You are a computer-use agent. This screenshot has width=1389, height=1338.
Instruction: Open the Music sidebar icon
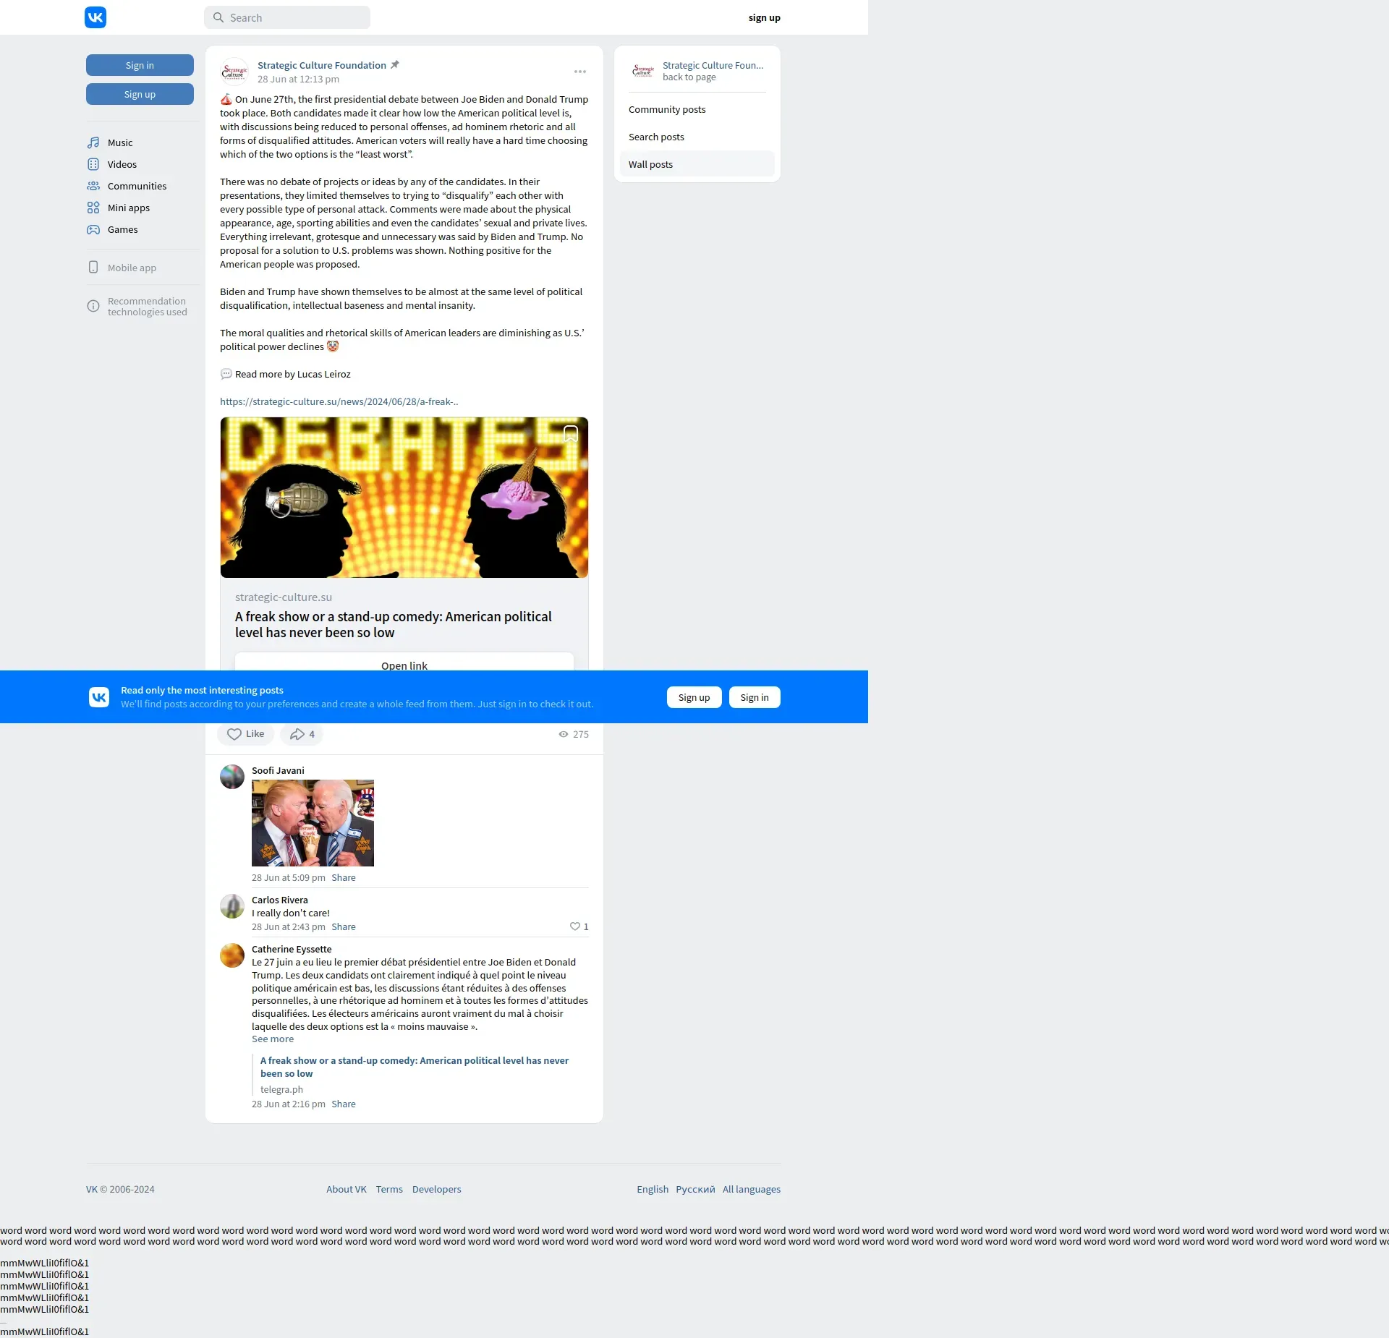pos(93,142)
